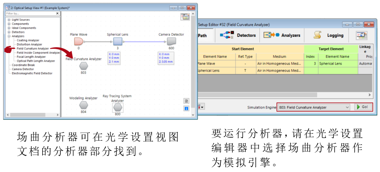Click the Detectors tab icon
The image size is (380, 172).
pos(227,35)
